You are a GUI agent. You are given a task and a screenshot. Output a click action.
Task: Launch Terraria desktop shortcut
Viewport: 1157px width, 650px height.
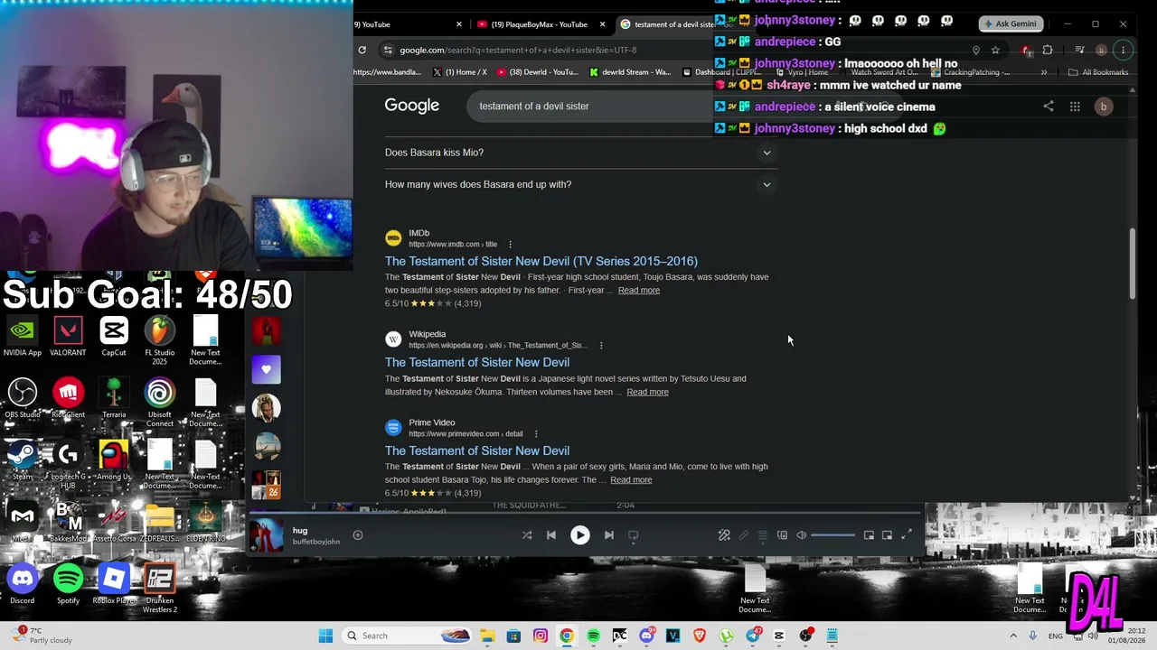[114, 398]
